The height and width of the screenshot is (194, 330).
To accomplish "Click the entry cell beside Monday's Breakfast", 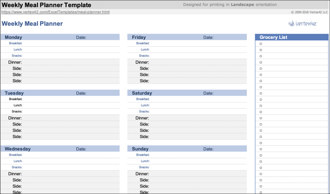I will click(x=71, y=43).
